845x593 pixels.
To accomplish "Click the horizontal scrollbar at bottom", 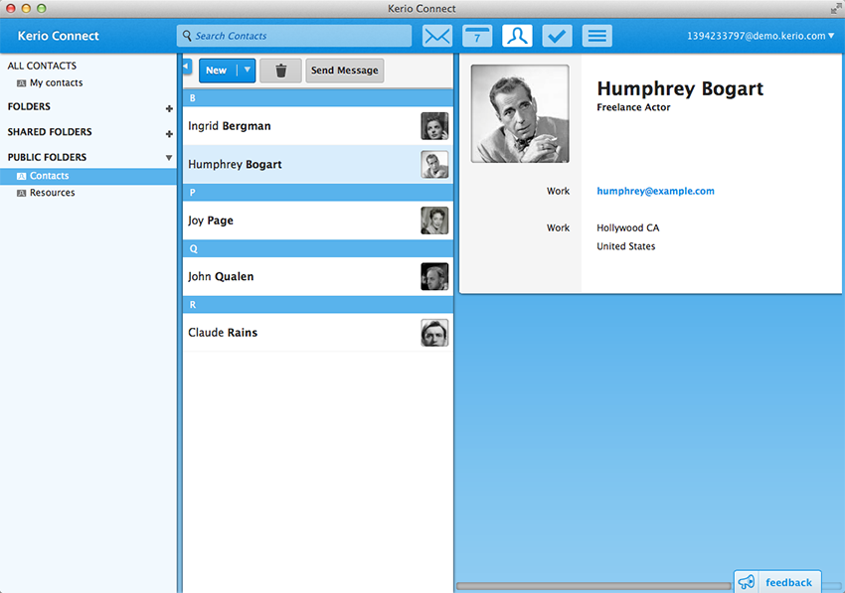I will click(593, 586).
